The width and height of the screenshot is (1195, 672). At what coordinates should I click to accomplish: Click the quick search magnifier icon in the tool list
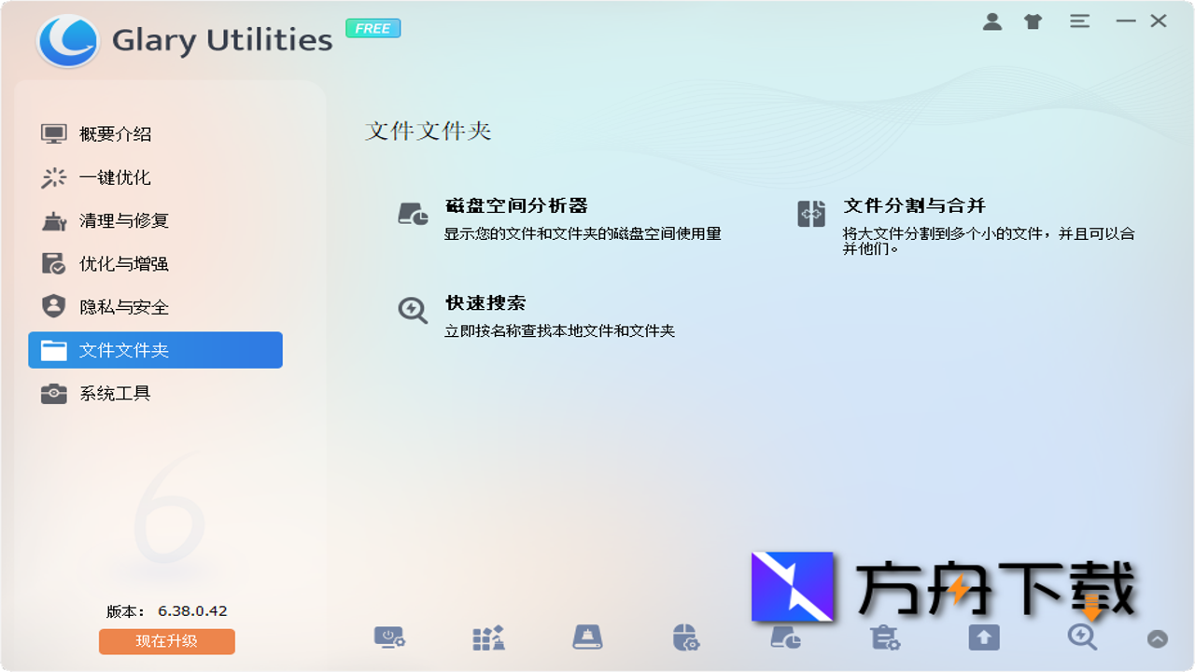point(413,310)
